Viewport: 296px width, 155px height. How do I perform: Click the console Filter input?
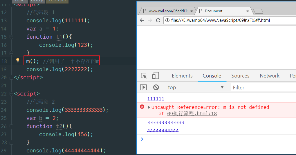tap(263, 88)
